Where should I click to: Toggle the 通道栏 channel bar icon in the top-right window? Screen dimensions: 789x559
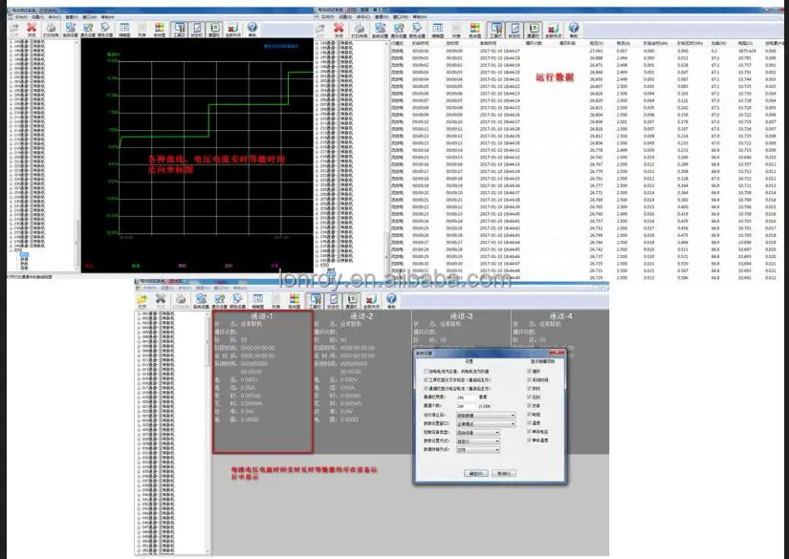tap(533, 29)
